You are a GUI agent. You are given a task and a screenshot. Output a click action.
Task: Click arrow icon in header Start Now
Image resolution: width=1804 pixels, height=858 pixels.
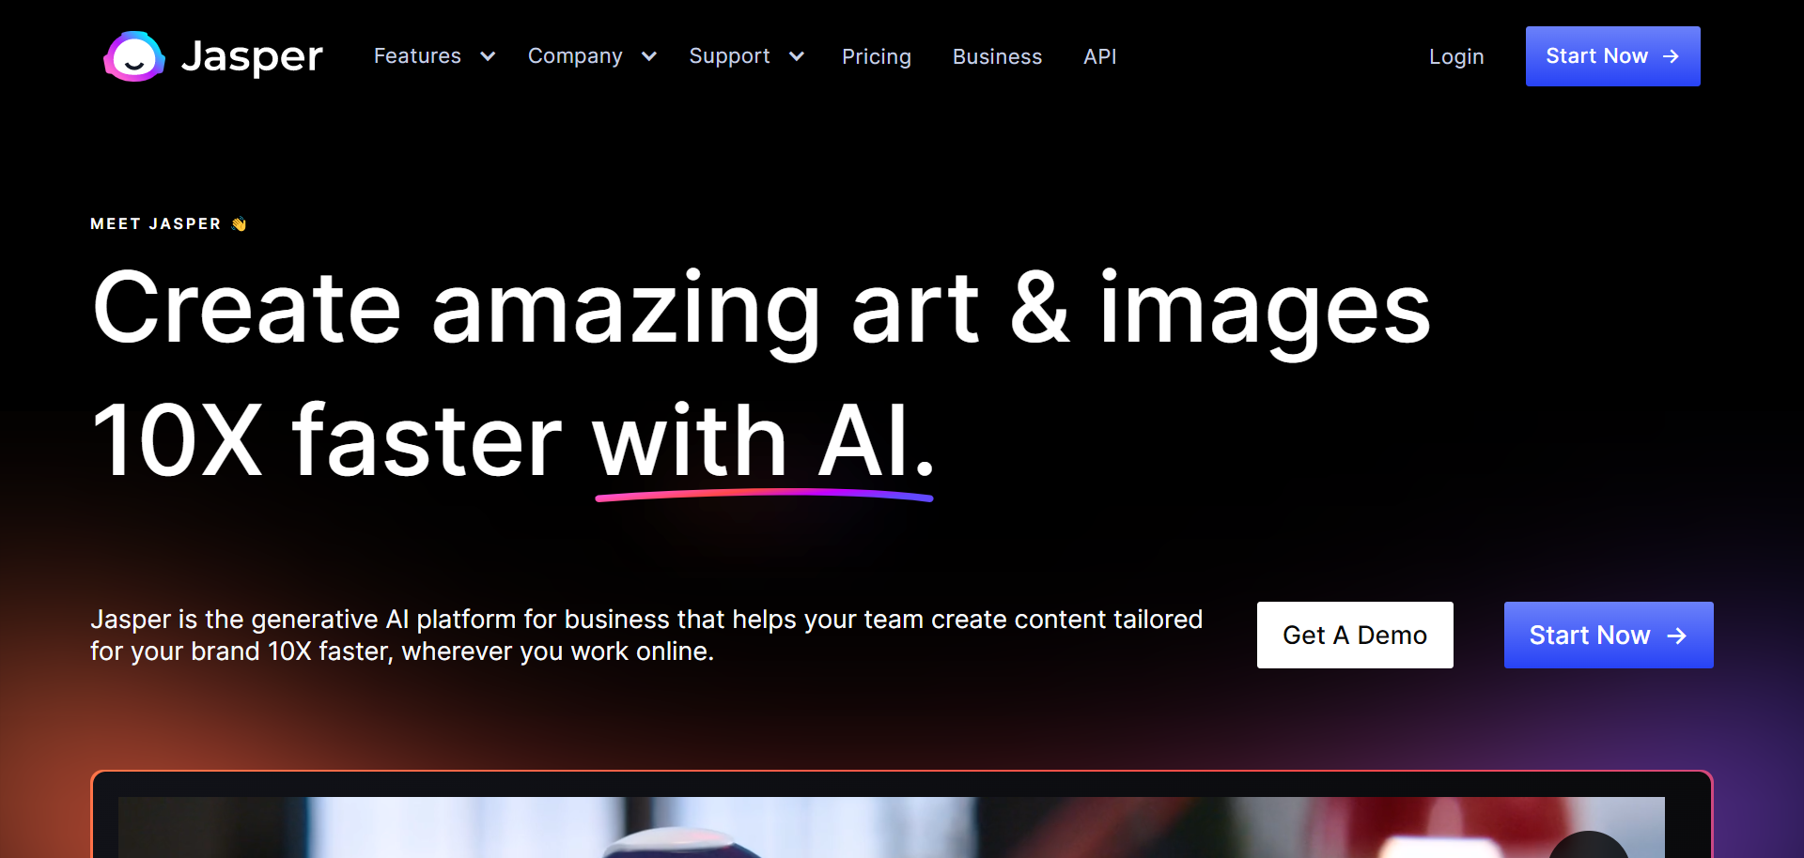click(x=1671, y=56)
